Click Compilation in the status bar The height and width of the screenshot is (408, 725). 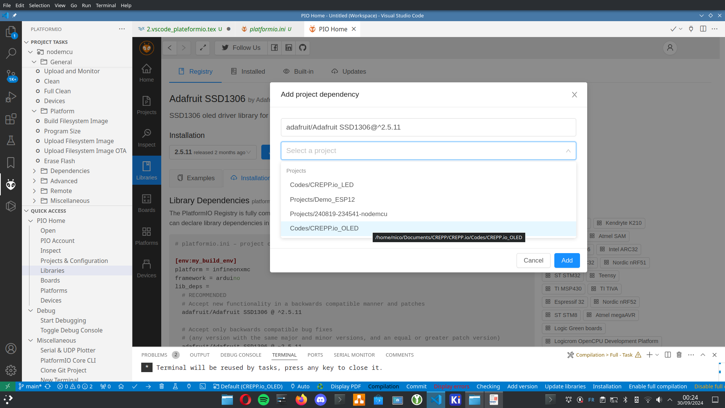[383, 386]
